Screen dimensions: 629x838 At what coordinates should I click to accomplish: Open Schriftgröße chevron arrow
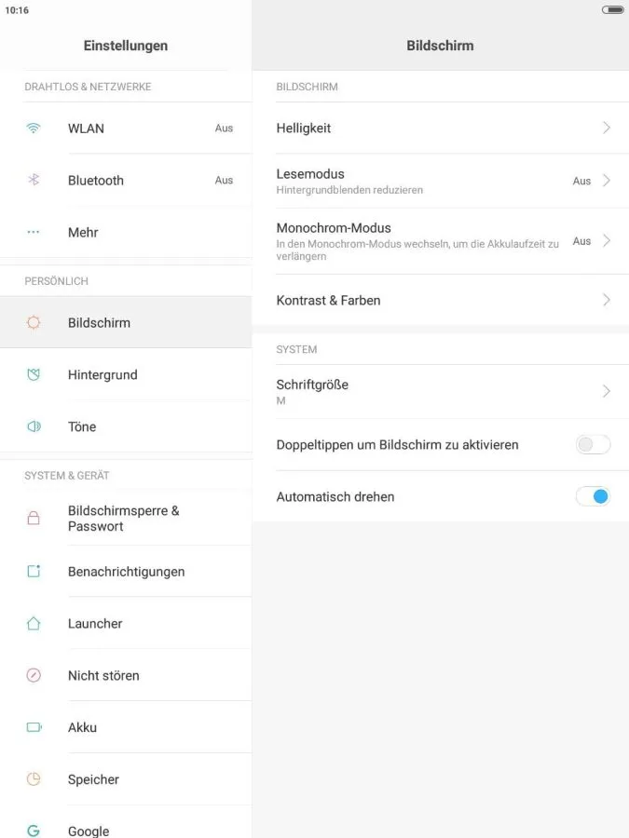606,391
